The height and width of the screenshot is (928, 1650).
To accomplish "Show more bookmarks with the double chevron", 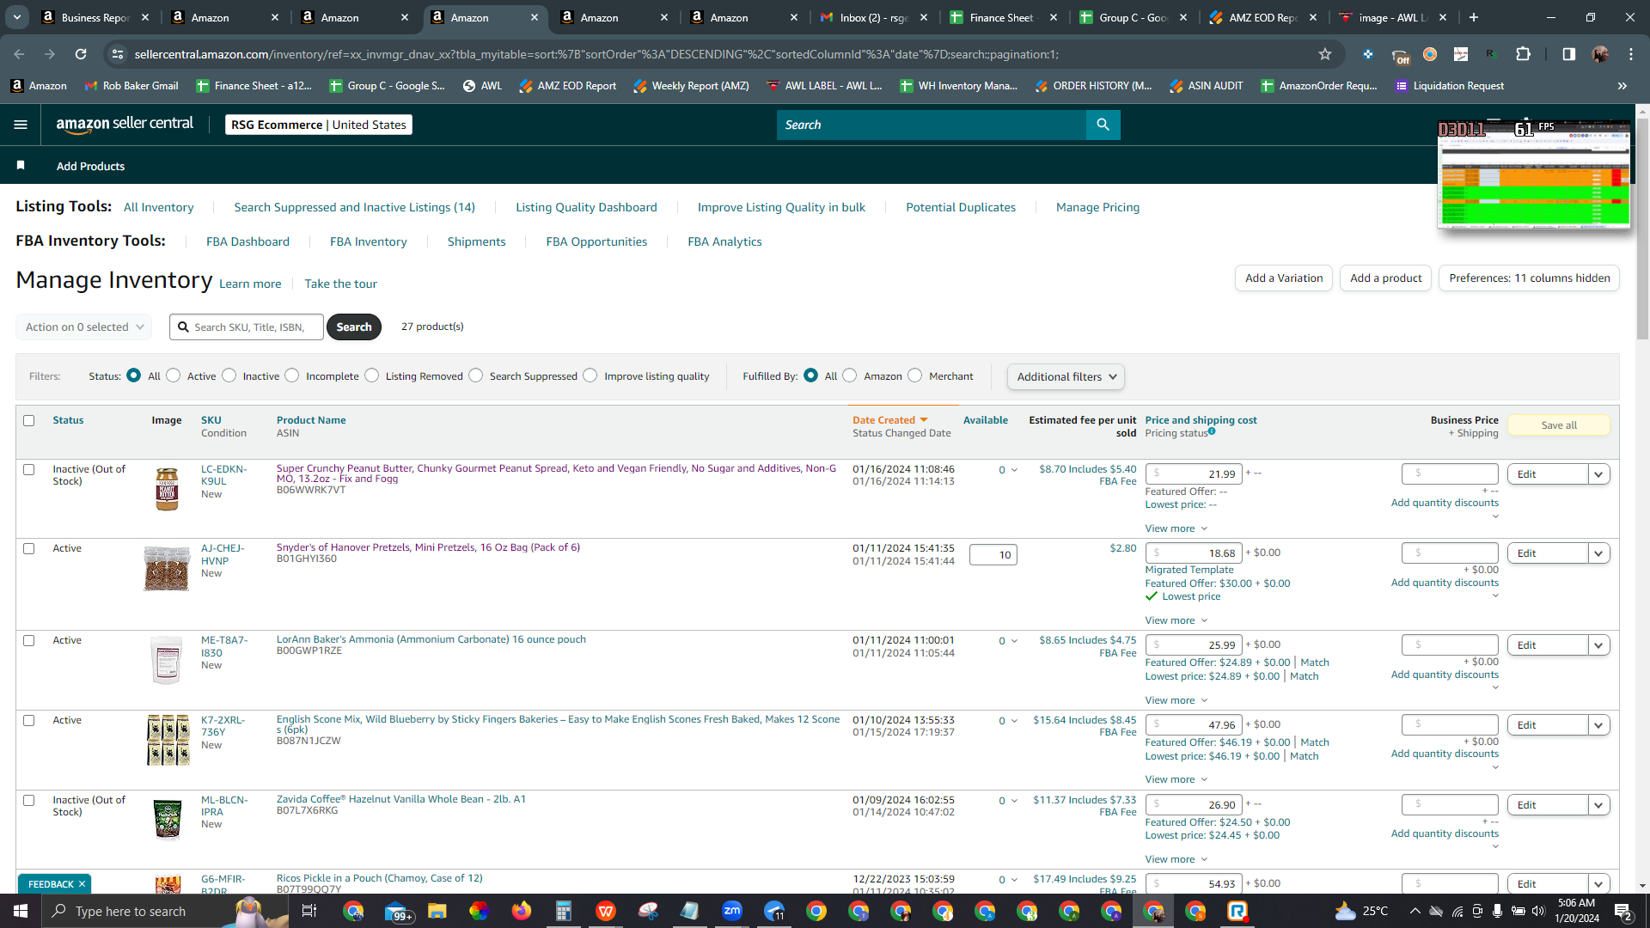I will [1622, 86].
